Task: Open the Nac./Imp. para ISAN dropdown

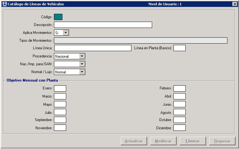Action: point(82,64)
